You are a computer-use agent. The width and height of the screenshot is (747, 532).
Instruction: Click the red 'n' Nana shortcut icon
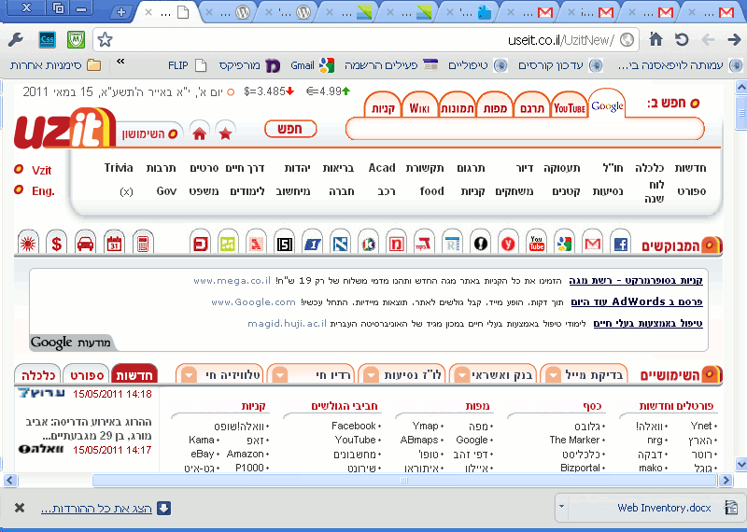396,244
